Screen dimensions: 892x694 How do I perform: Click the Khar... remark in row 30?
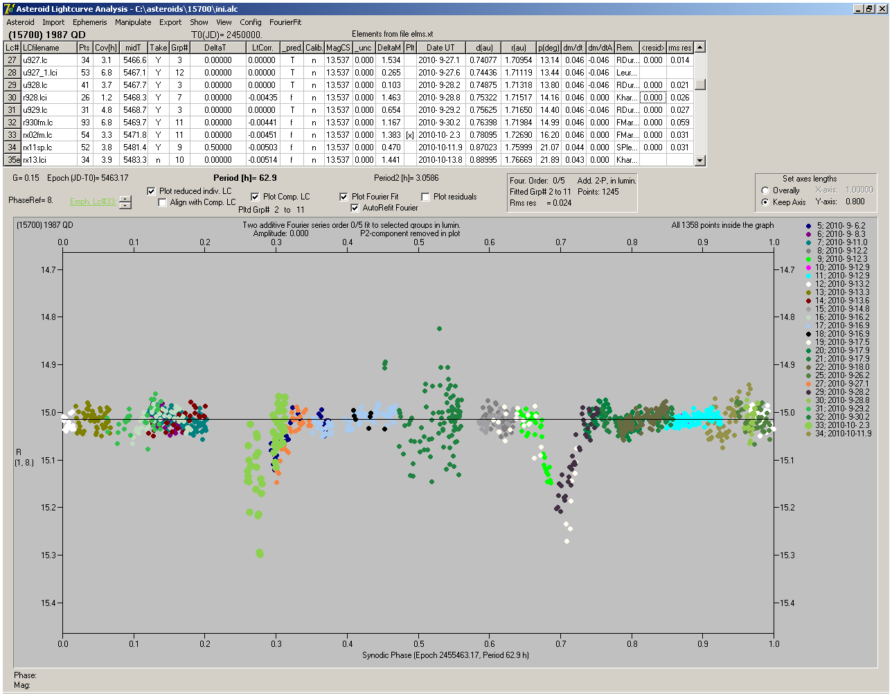[x=627, y=98]
